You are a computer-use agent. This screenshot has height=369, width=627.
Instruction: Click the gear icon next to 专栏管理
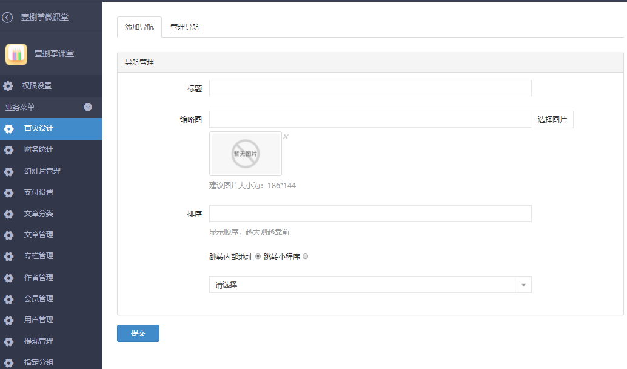(x=9, y=256)
